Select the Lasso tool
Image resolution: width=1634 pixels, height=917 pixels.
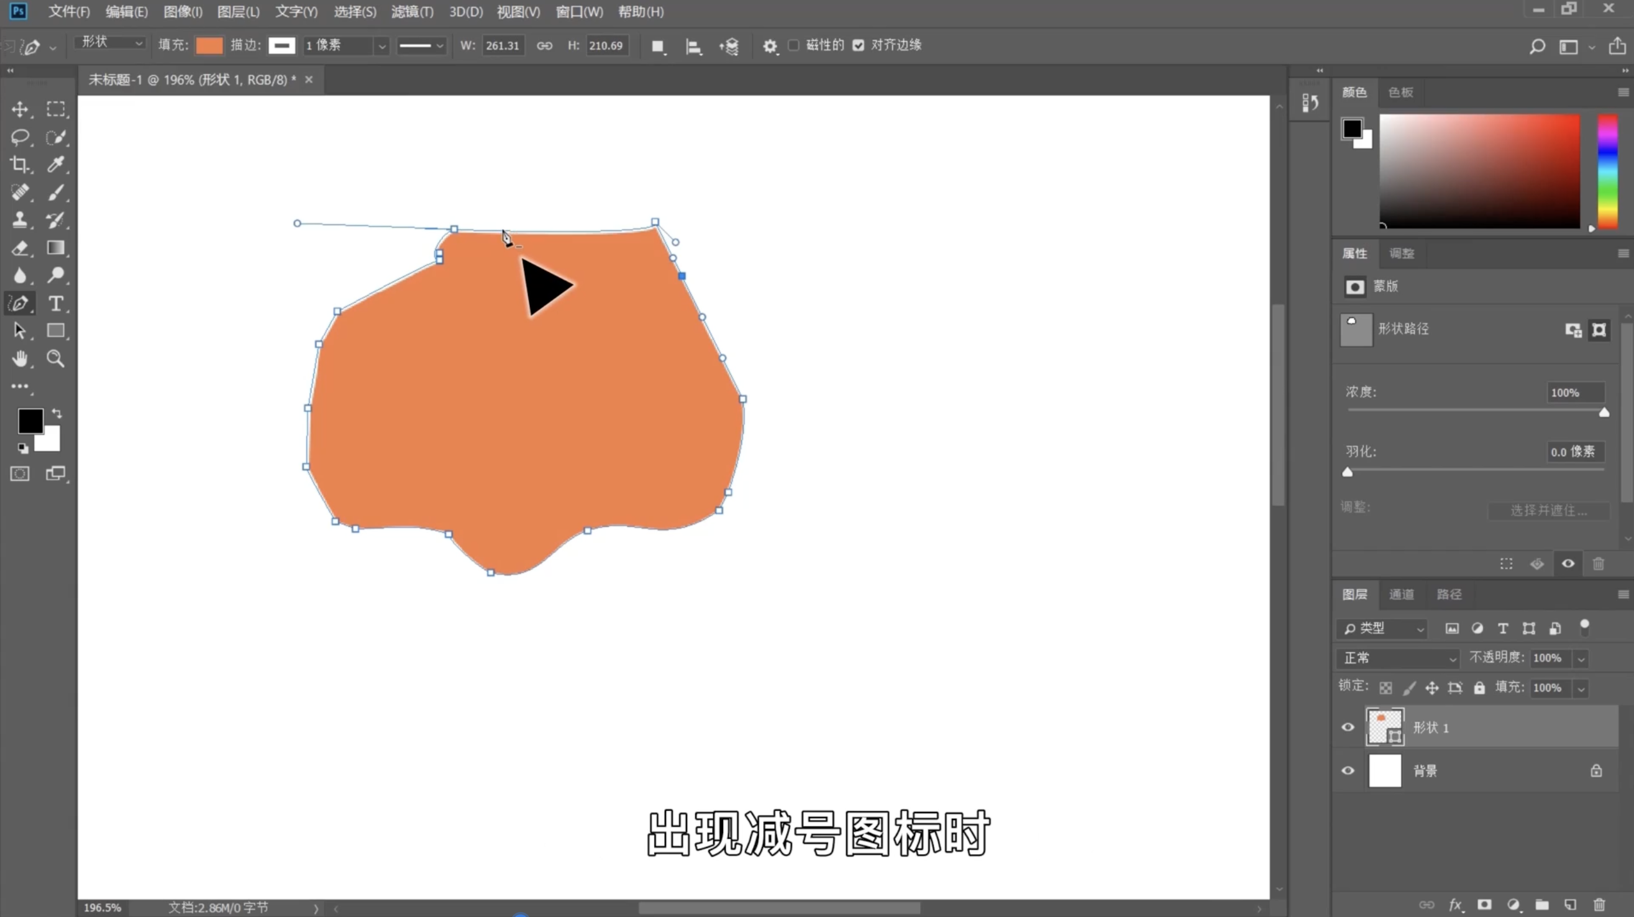point(20,137)
